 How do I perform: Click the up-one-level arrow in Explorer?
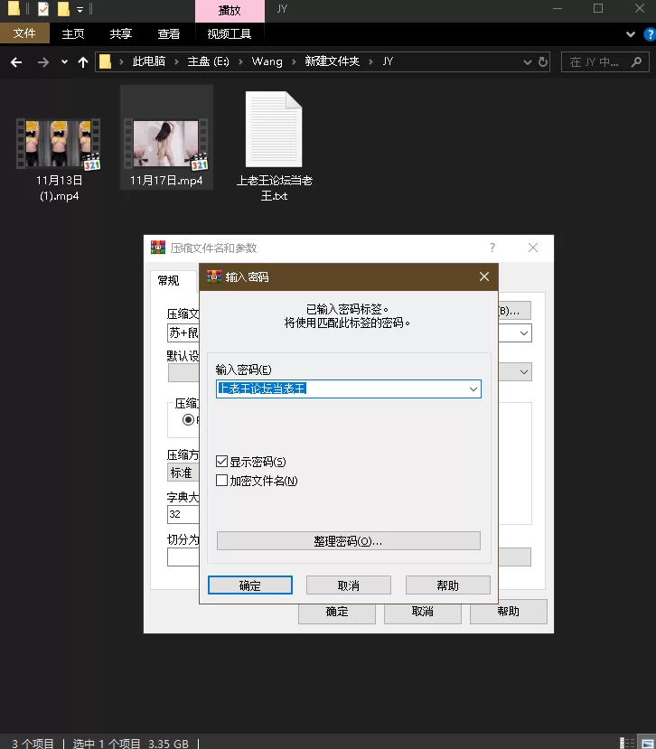(x=83, y=62)
